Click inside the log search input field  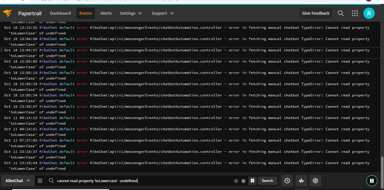click(141, 181)
